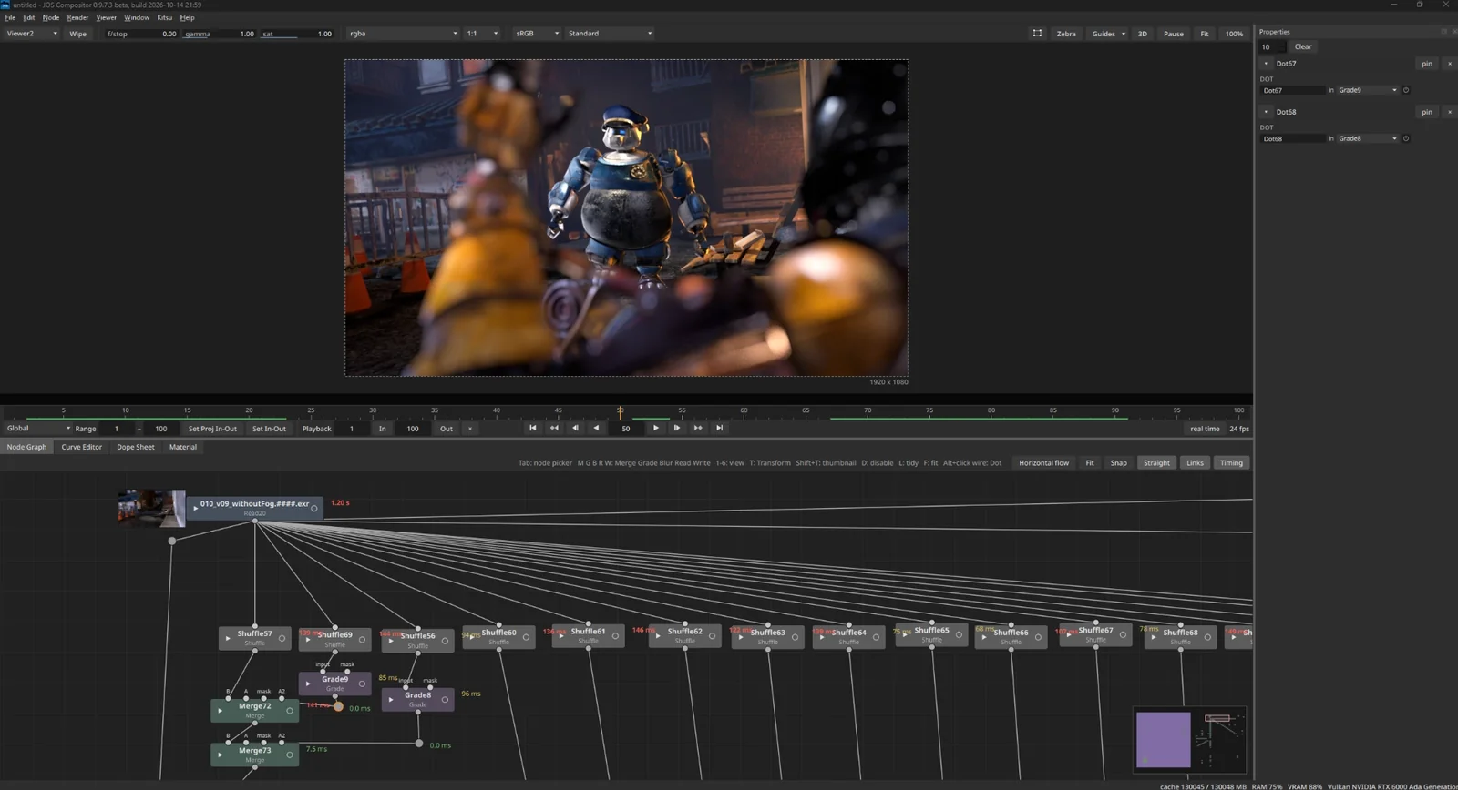The image size is (1458, 790).
Task: Play the timeline in reverse
Action: click(596, 428)
